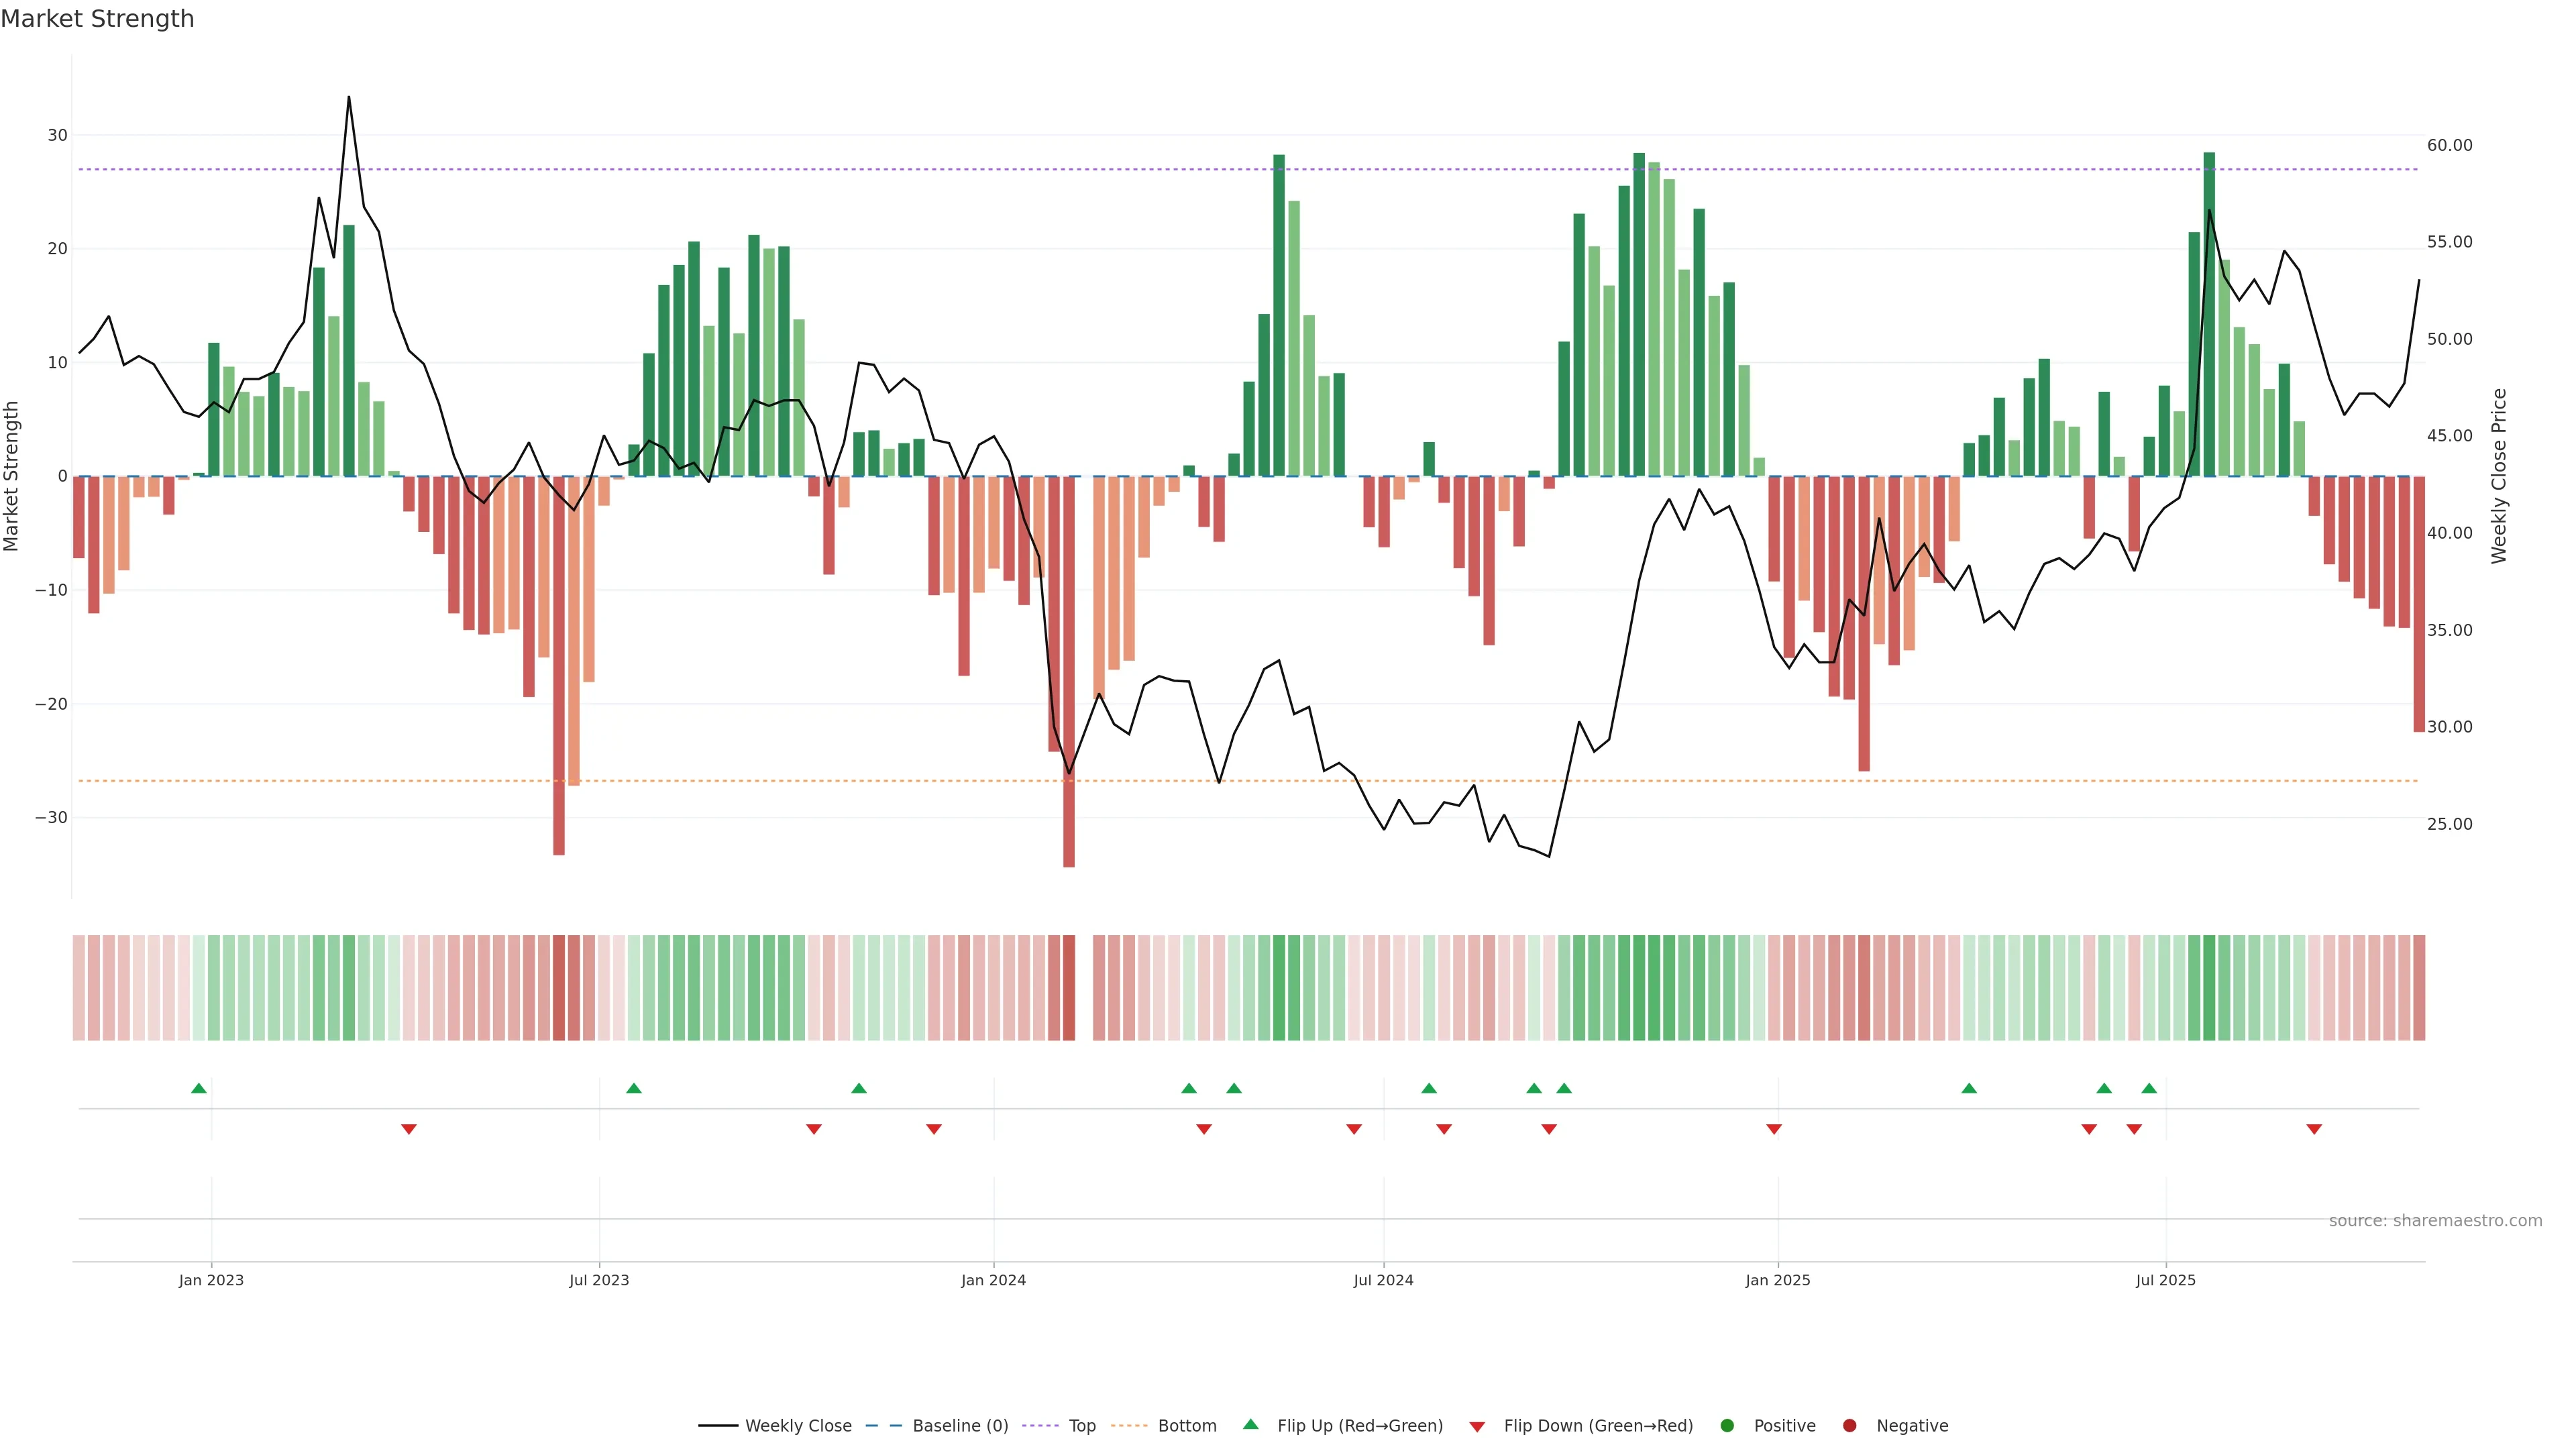The width and height of the screenshot is (2576, 1449).
Task: Click the 60.00 price axis tick label
Action: pyautogui.click(x=2449, y=145)
